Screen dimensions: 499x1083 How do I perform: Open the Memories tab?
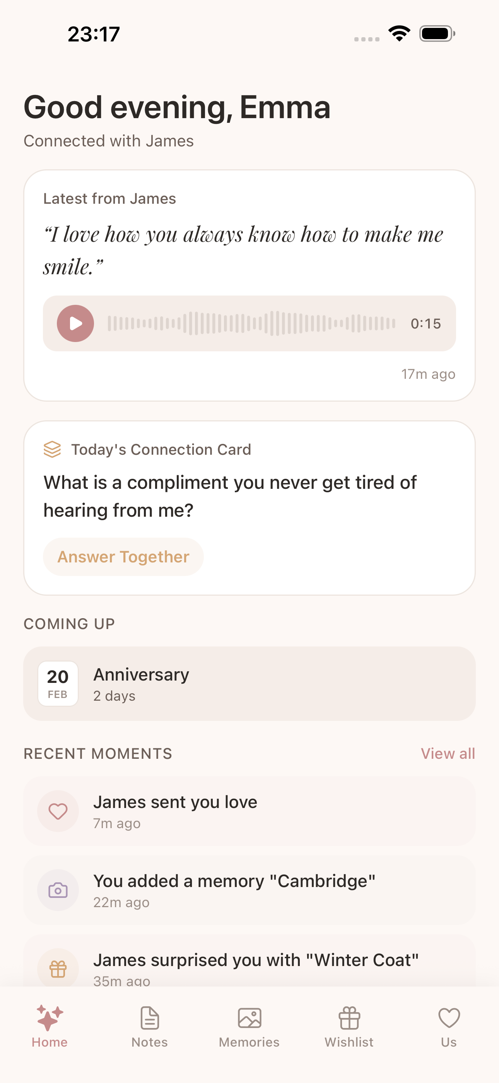tap(249, 1026)
